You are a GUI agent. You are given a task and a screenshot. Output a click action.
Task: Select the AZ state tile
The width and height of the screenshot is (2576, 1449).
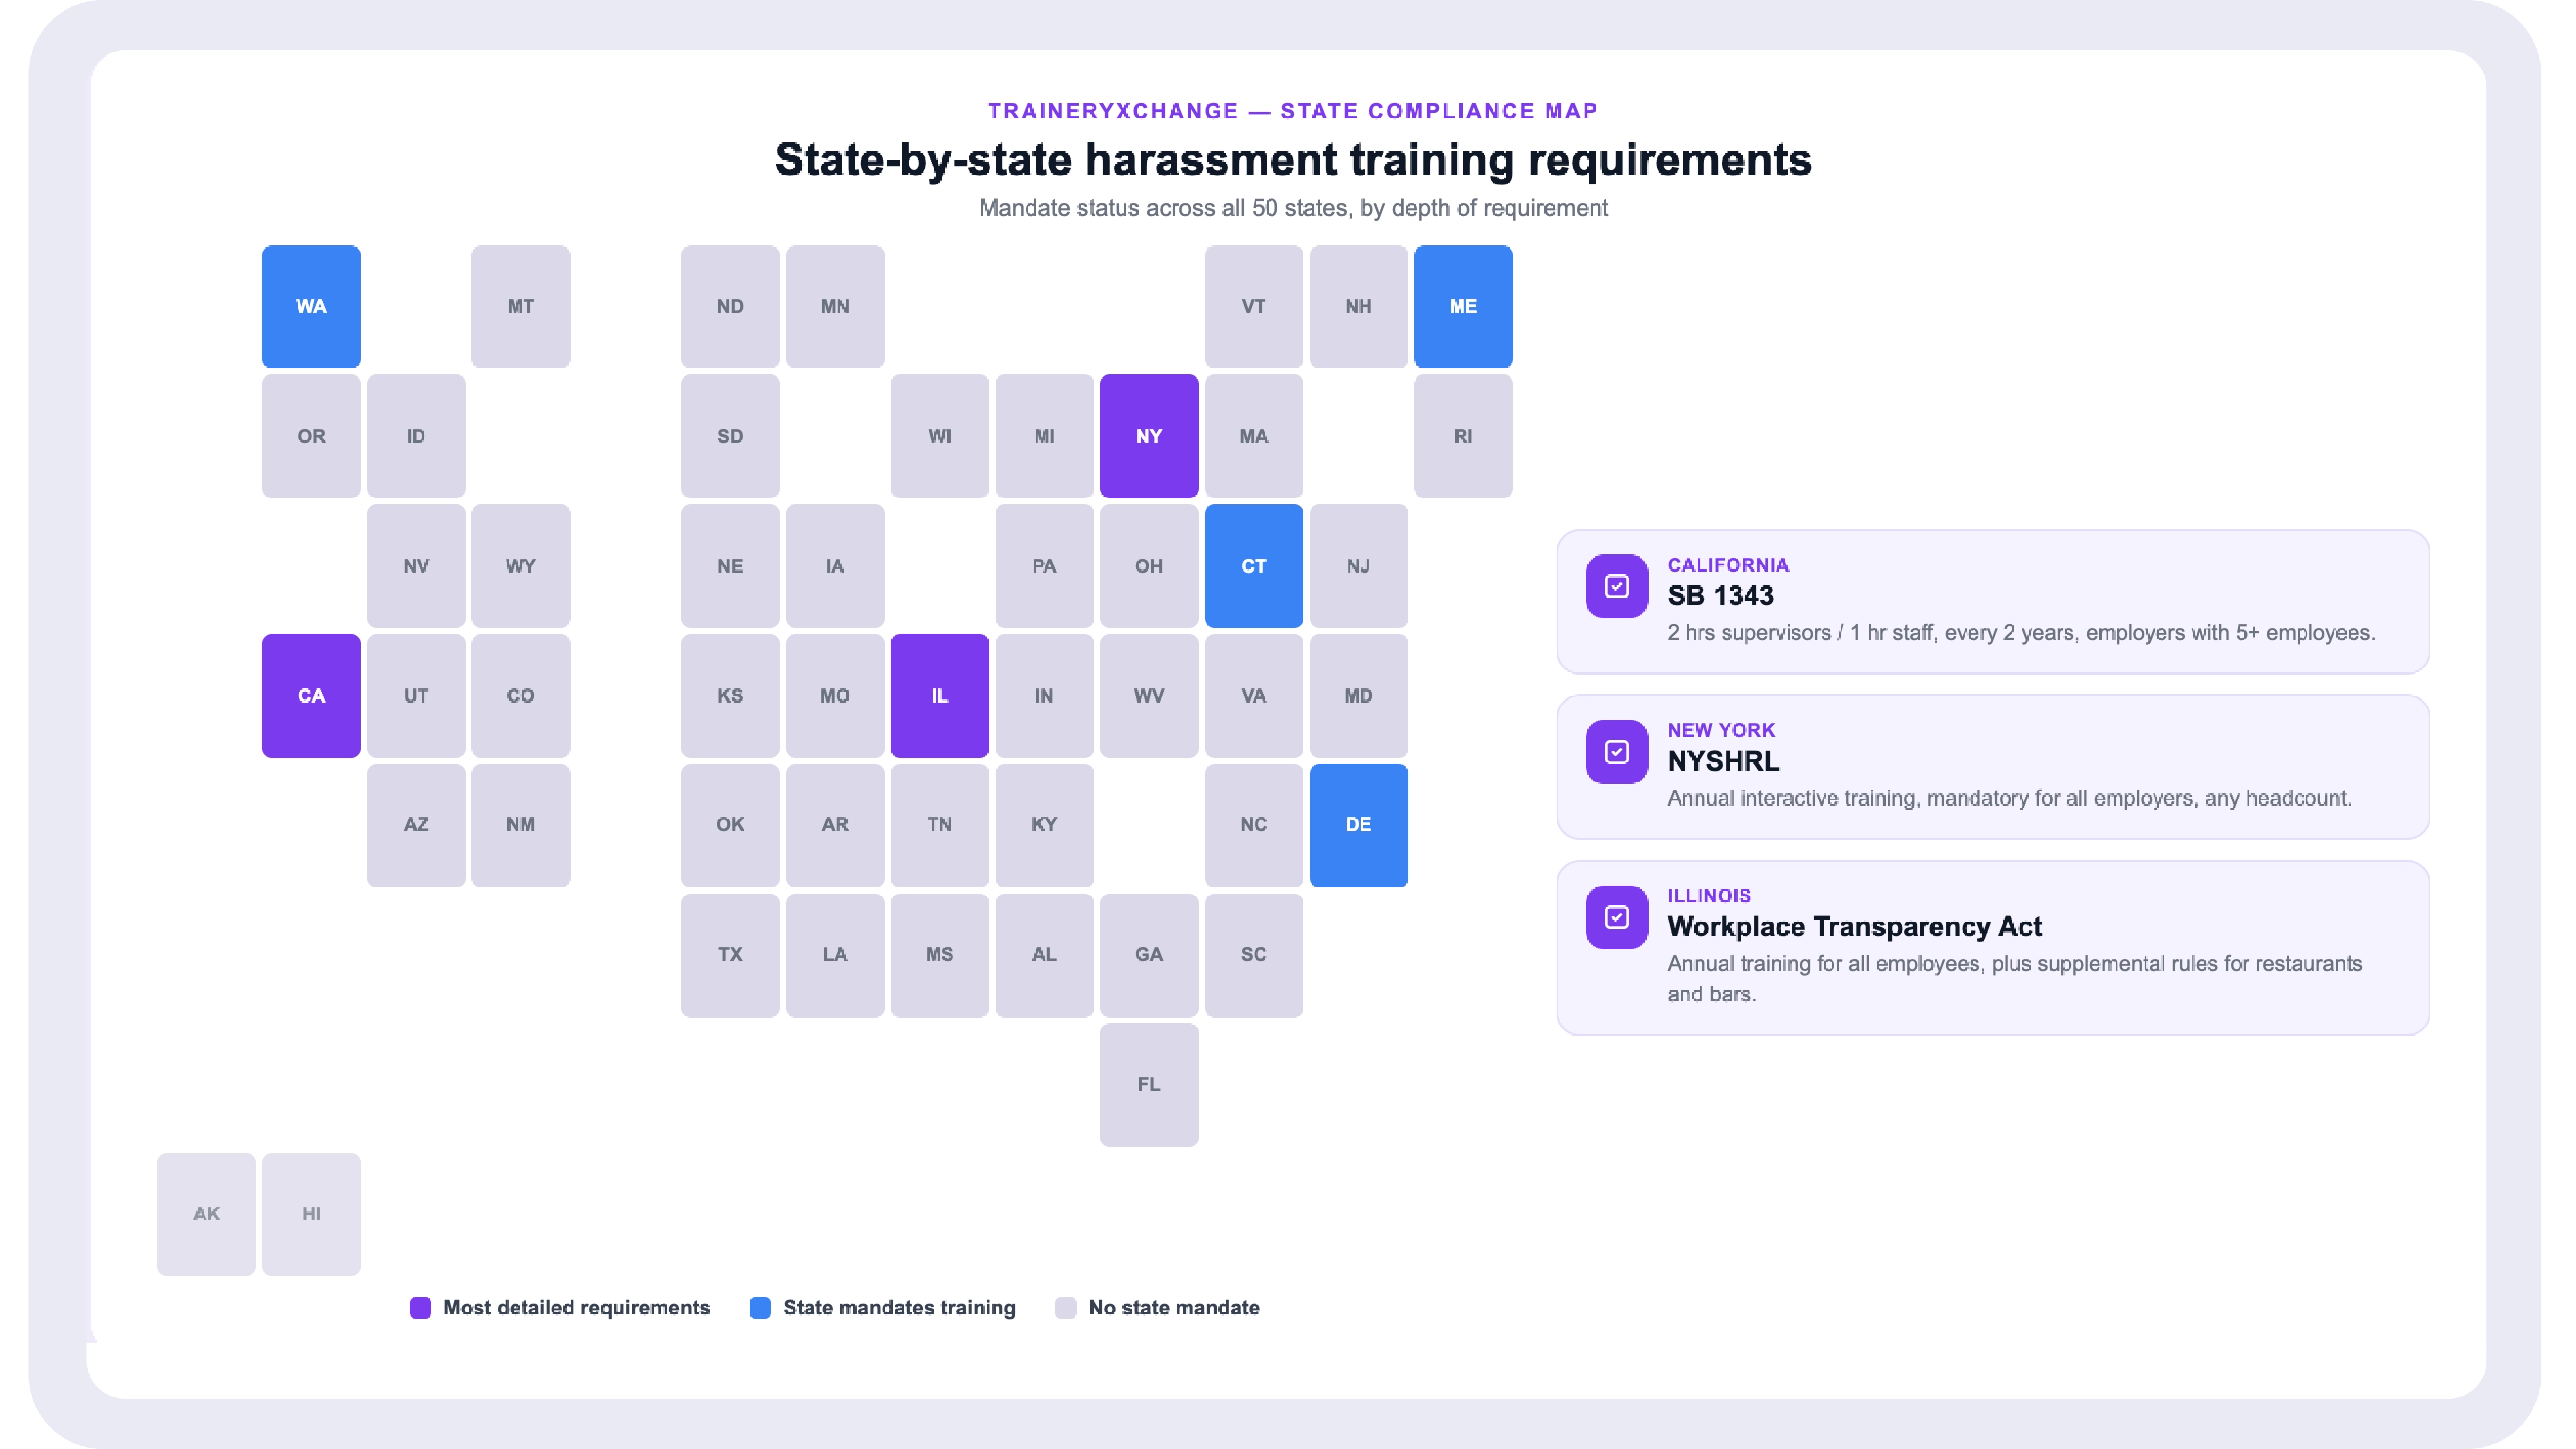pos(416,825)
